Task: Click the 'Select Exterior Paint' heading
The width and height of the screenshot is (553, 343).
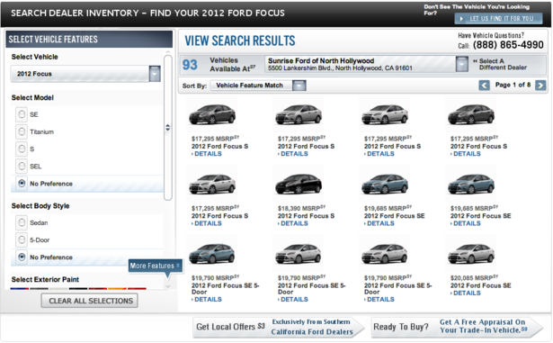Action: pyautogui.click(x=45, y=279)
